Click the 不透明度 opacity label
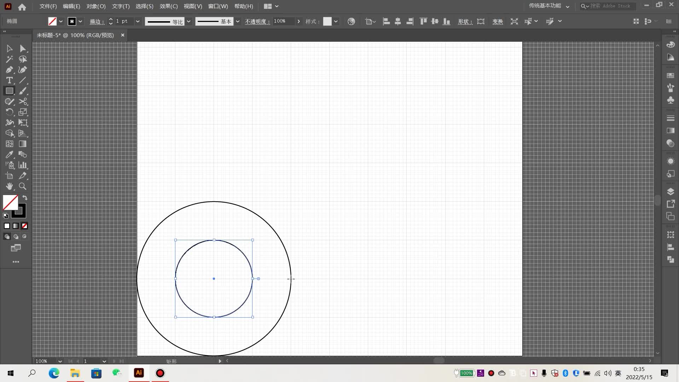The width and height of the screenshot is (679, 382). (257, 22)
